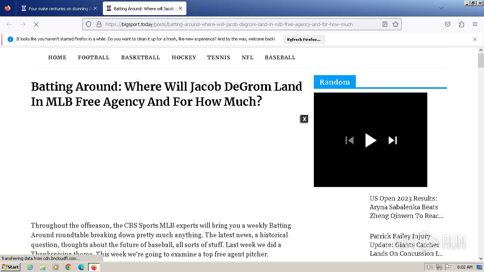Viewport: 484px width, 272px height.
Task: Open the Windows Start menu
Action: [10, 267]
